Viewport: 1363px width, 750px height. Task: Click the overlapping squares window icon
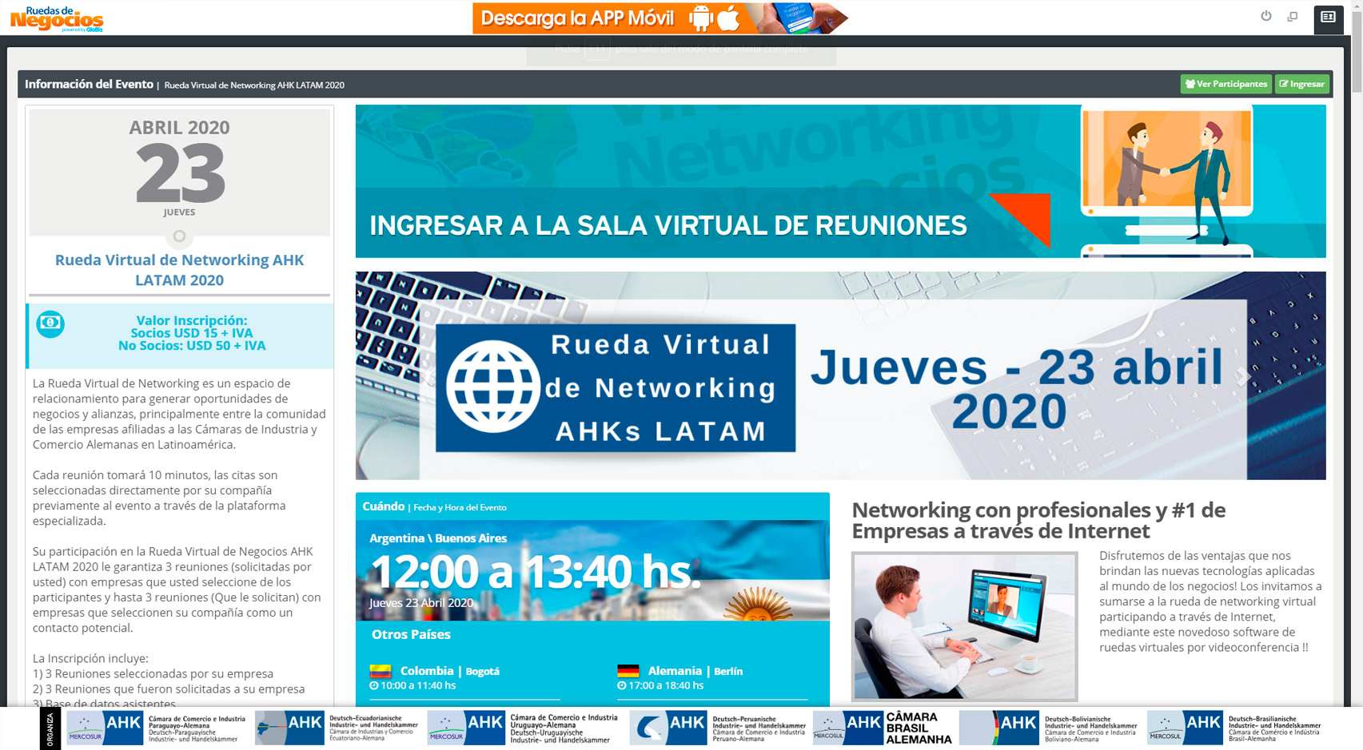pyautogui.click(x=1293, y=17)
